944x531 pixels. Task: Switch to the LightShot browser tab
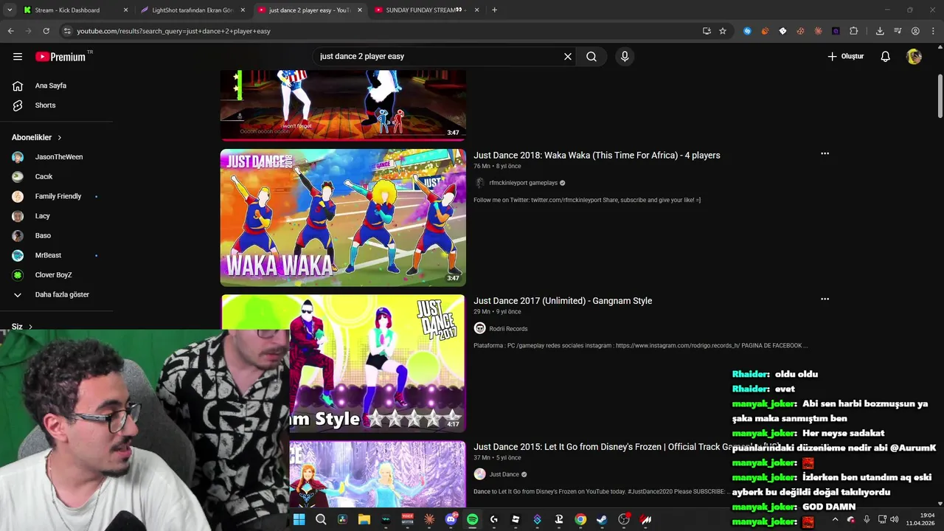(192, 10)
